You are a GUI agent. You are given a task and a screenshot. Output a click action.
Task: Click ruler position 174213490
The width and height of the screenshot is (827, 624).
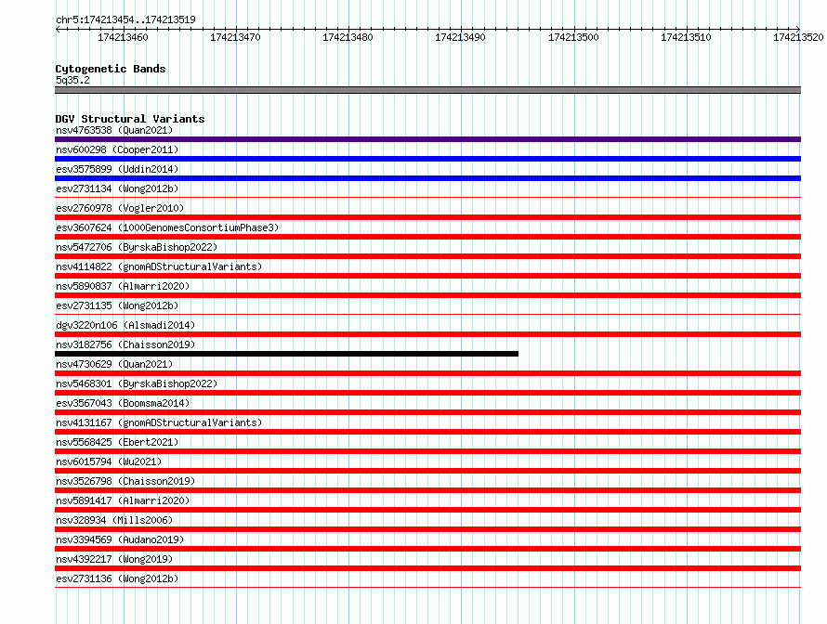click(460, 37)
